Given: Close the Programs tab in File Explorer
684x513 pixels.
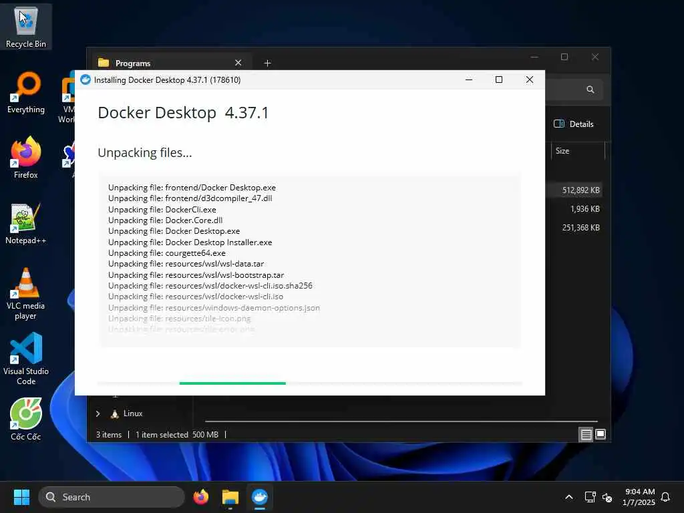Looking at the screenshot, I should point(238,63).
